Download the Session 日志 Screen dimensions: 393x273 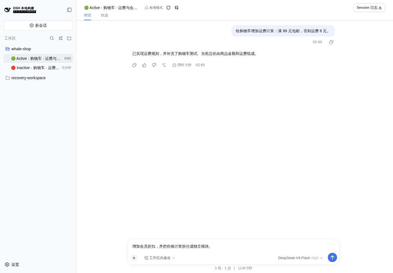tap(369, 8)
